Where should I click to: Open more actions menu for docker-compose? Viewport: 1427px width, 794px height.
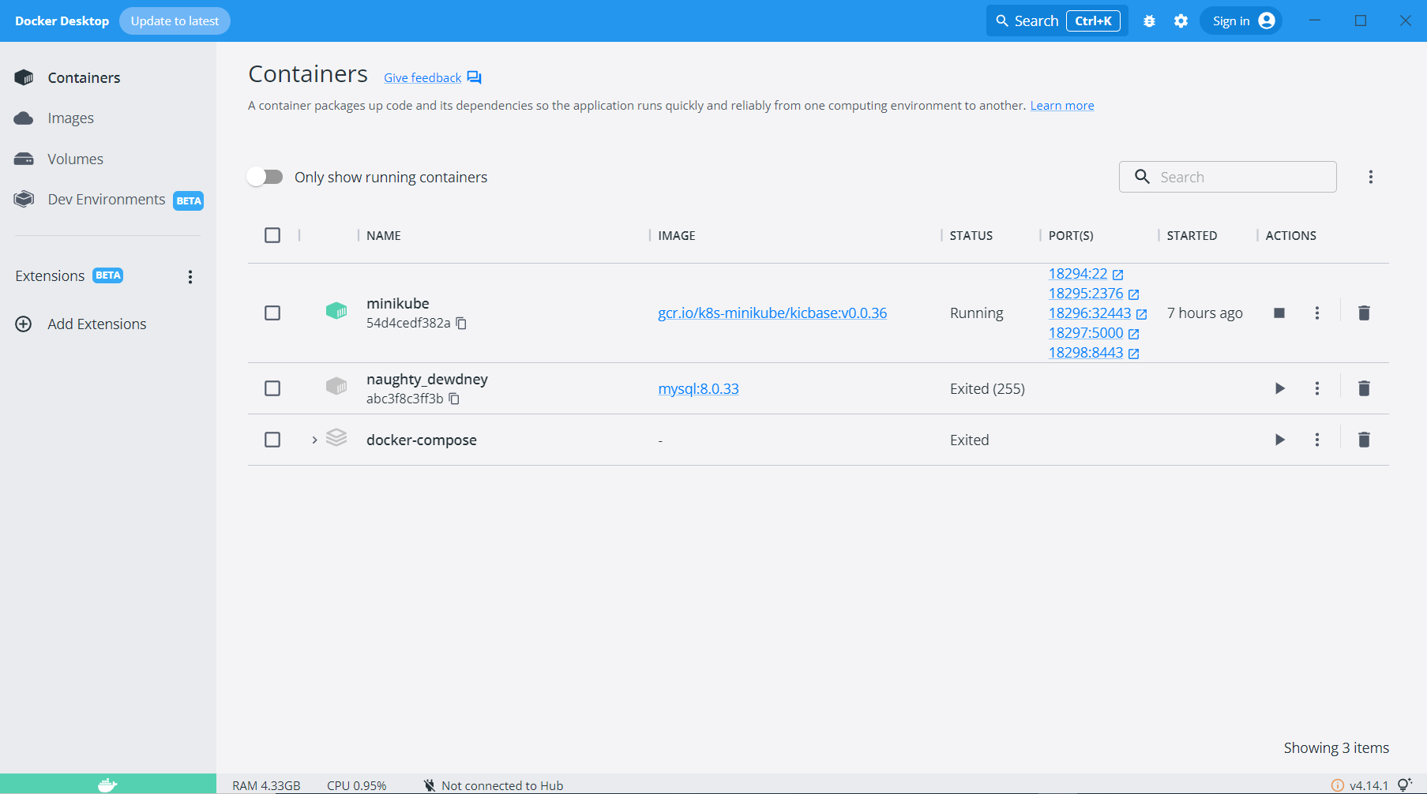[x=1317, y=440]
